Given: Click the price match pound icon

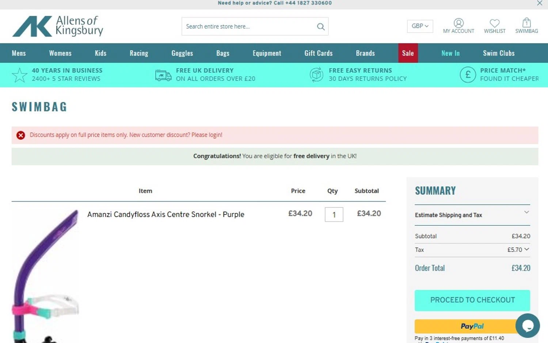Looking at the screenshot, I should tap(468, 75).
